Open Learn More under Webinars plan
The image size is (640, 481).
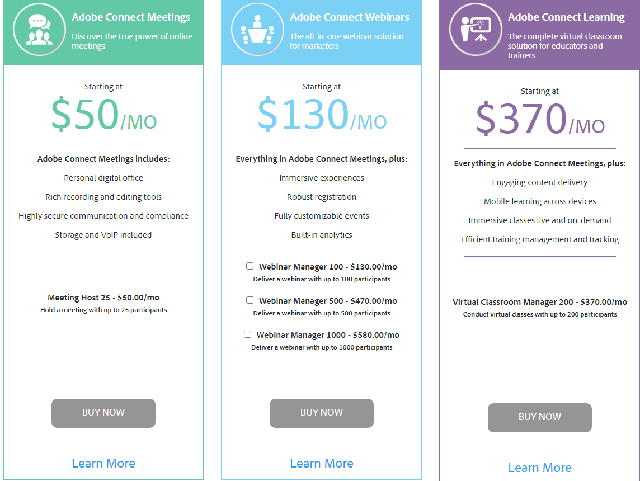tap(322, 463)
